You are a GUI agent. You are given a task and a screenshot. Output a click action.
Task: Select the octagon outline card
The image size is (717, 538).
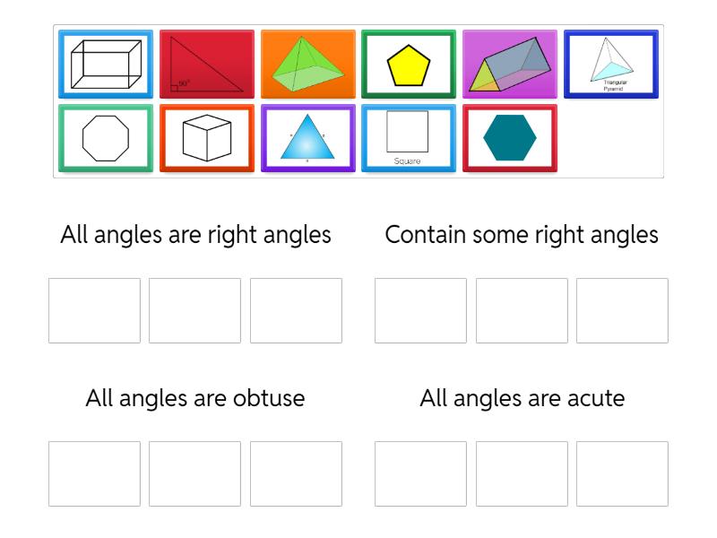[x=106, y=138]
